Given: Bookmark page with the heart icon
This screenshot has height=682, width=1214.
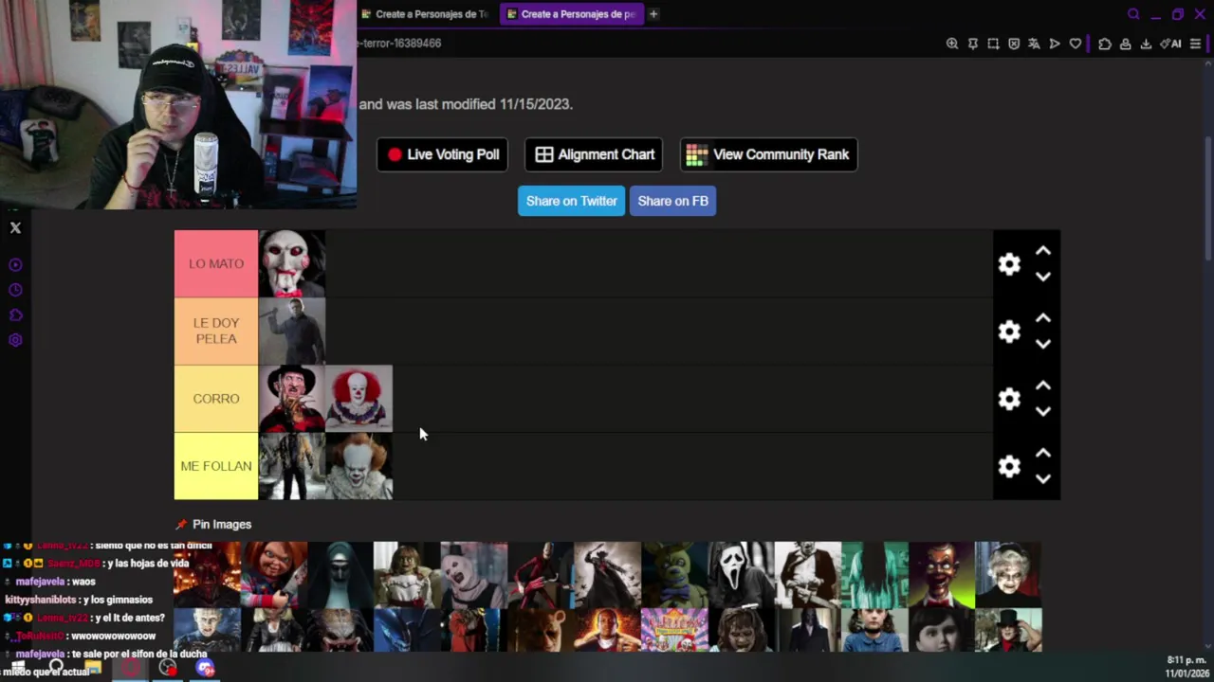Looking at the screenshot, I should tap(1076, 44).
